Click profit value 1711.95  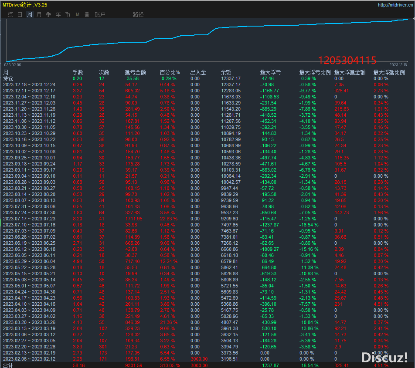click(x=134, y=219)
